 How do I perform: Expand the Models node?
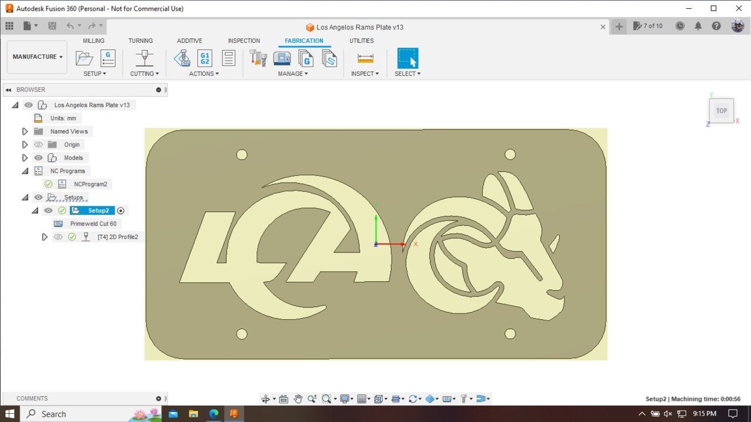25,158
